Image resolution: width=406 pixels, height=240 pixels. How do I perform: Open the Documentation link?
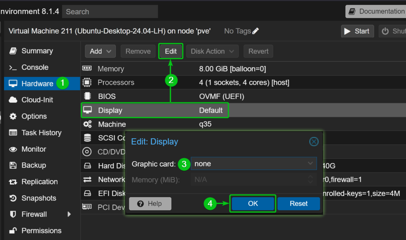376,11
